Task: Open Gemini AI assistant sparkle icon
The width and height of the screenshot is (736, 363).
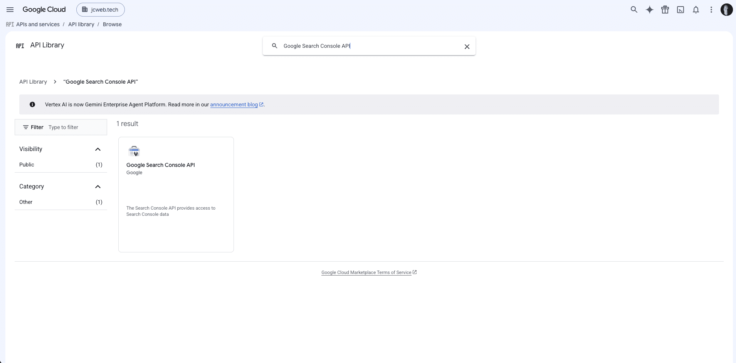Action: [650, 10]
